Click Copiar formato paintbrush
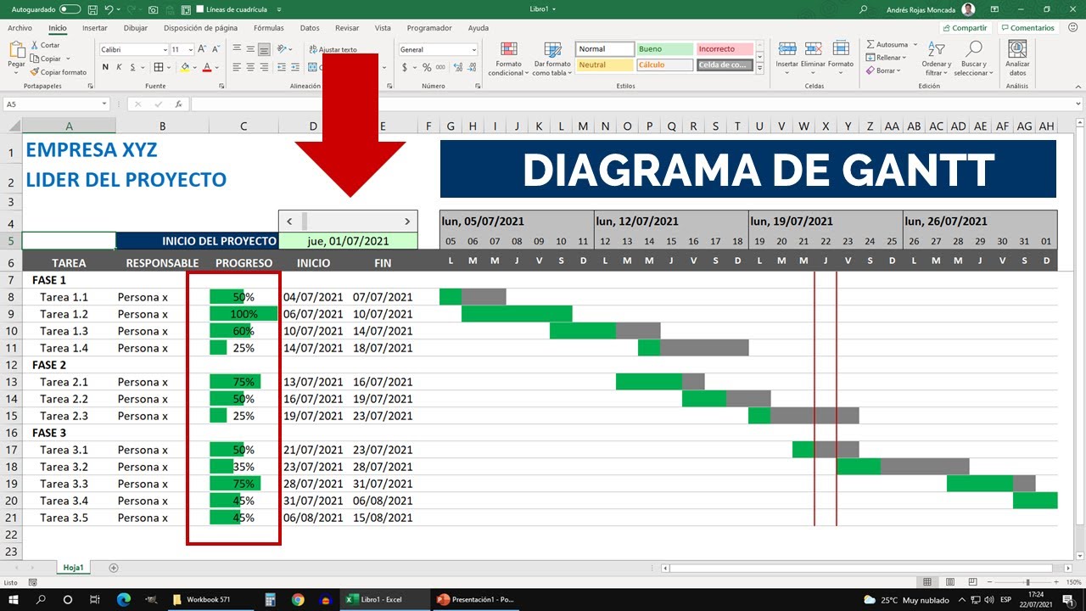Screen dimensions: 1086x611 (59, 72)
